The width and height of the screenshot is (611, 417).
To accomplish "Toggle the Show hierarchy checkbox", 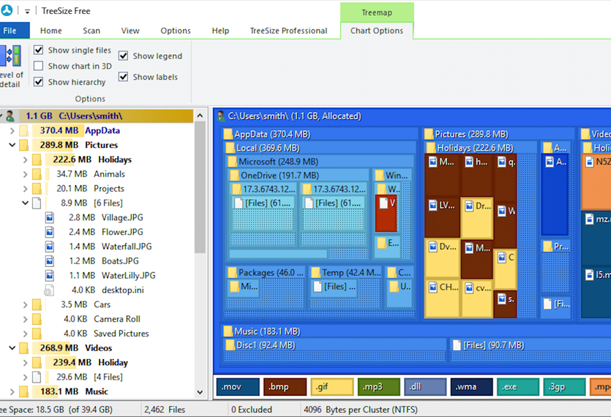I will pyautogui.click(x=38, y=82).
